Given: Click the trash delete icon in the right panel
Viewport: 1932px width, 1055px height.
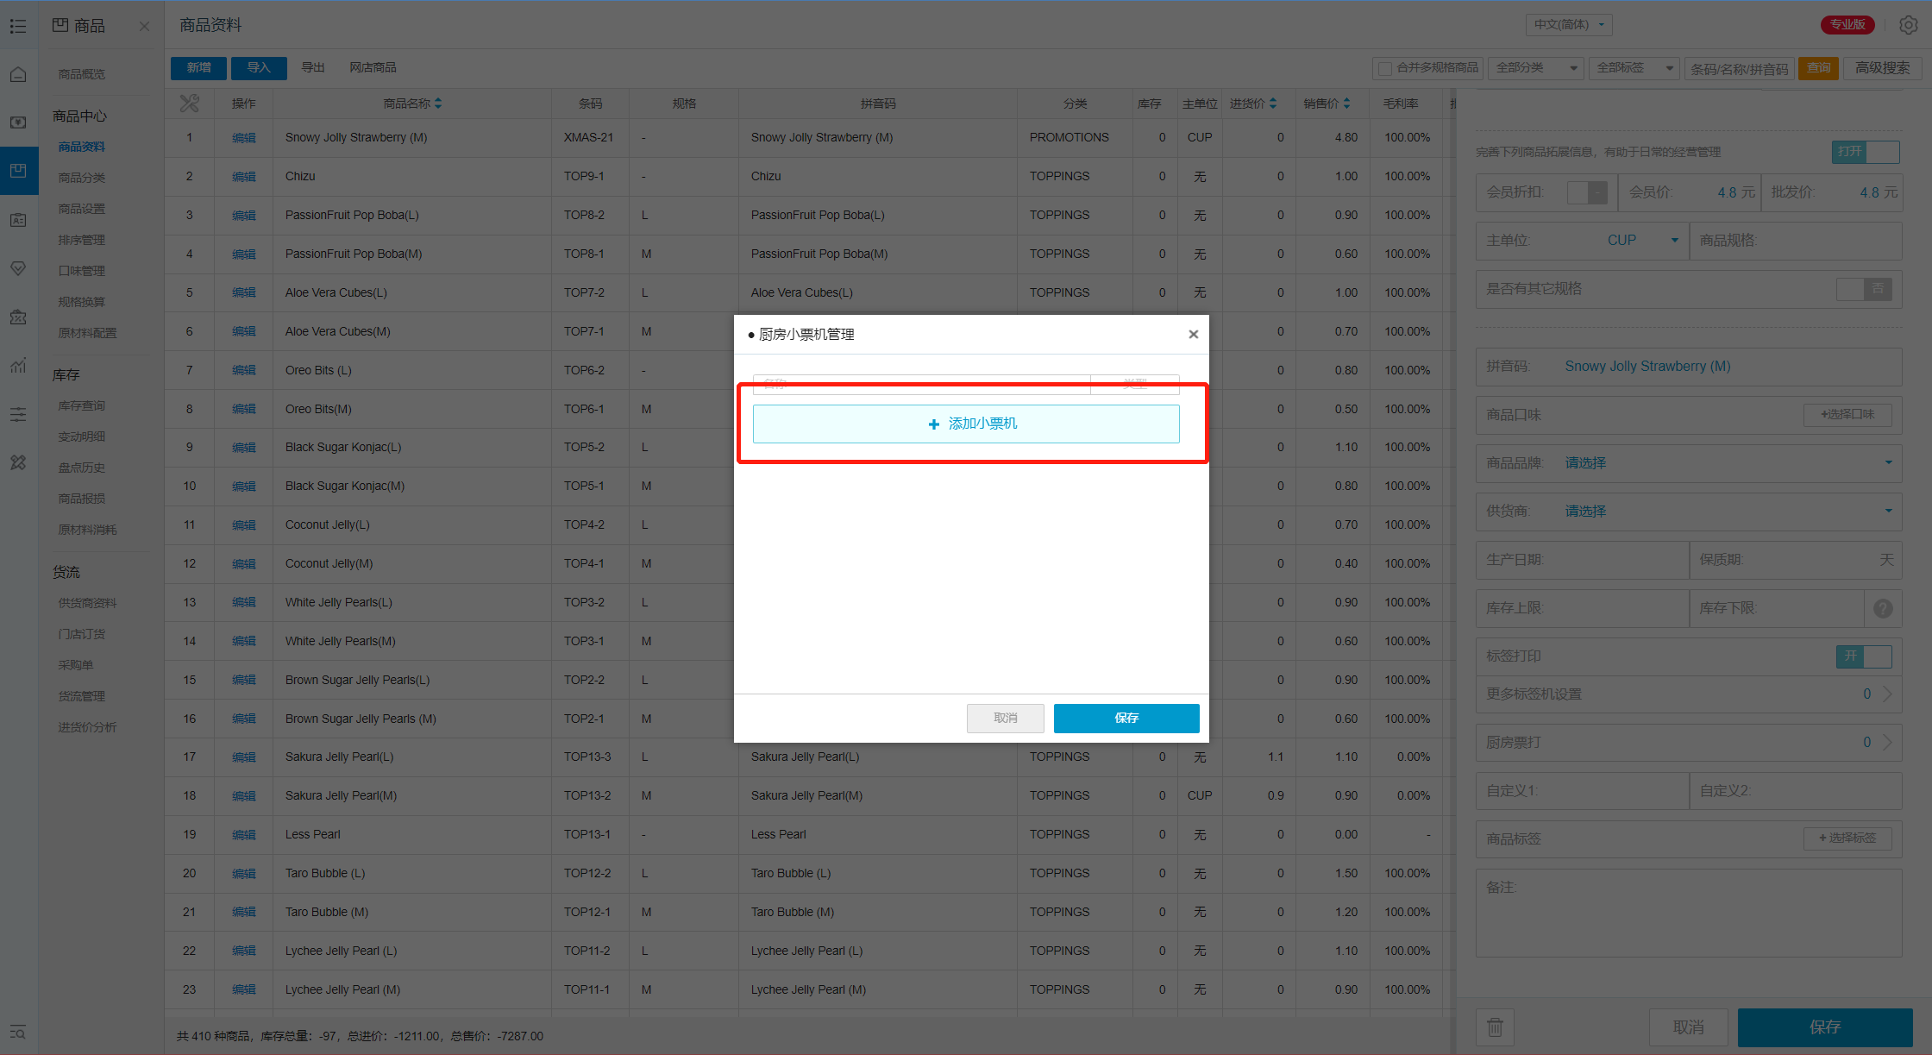Looking at the screenshot, I should (x=1495, y=1027).
